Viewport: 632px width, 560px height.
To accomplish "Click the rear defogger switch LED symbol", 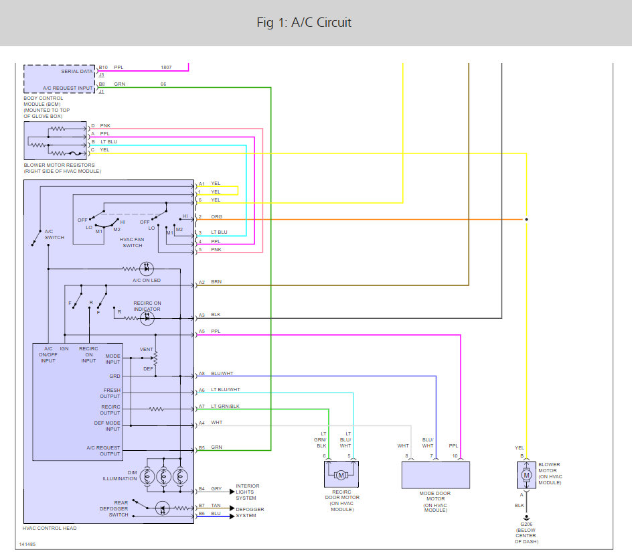I will click(162, 508).
